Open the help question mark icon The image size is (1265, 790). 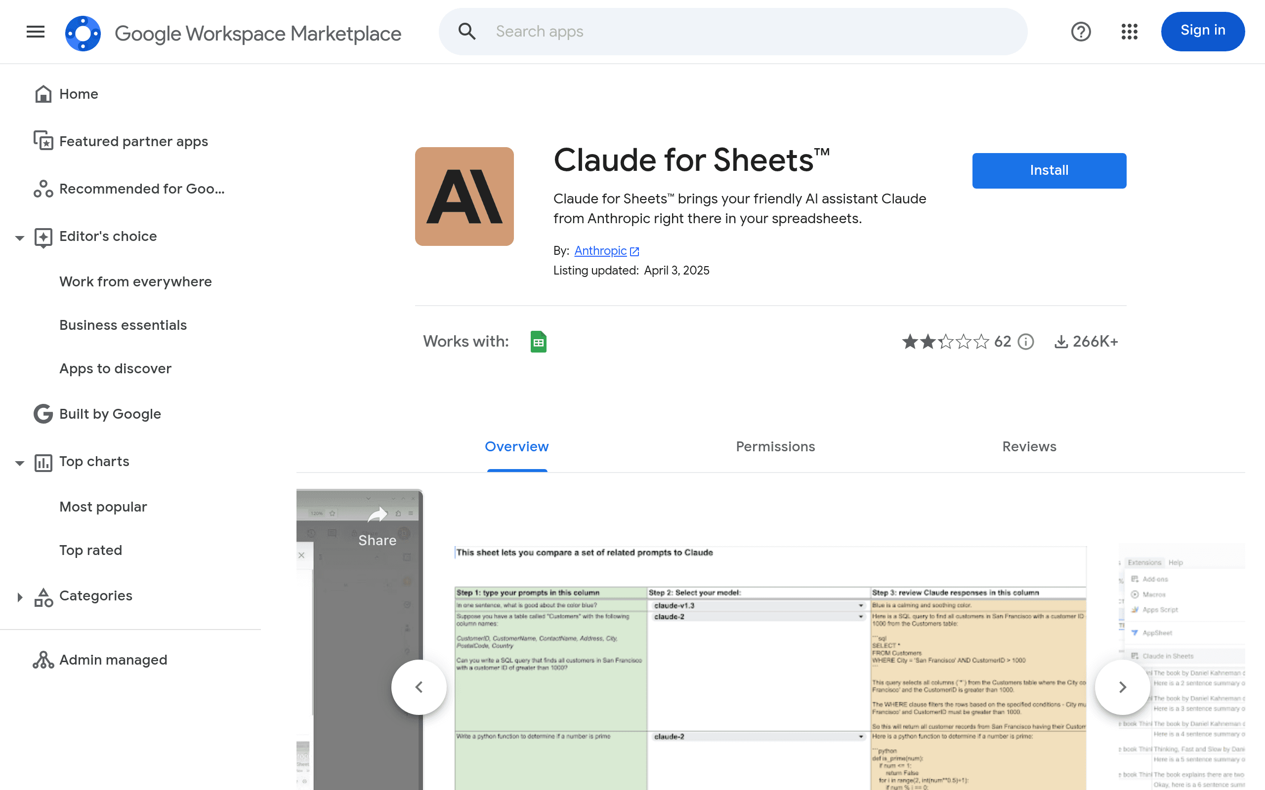pyautogui.click(x=1081, y=31)
